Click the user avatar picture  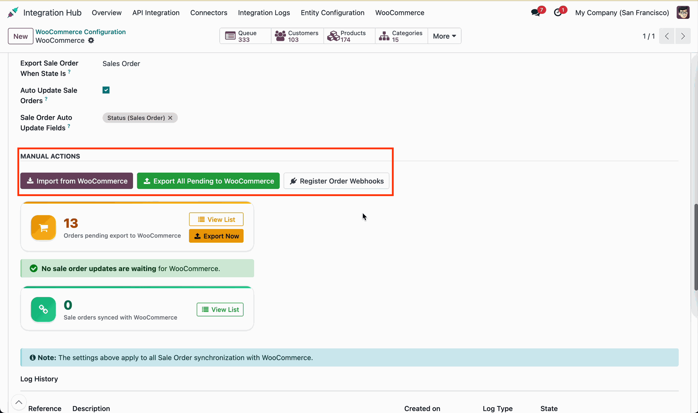click(683, 13)
